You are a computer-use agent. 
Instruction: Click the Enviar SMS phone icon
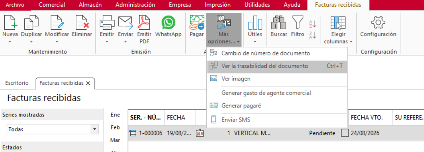click(213, 120)
